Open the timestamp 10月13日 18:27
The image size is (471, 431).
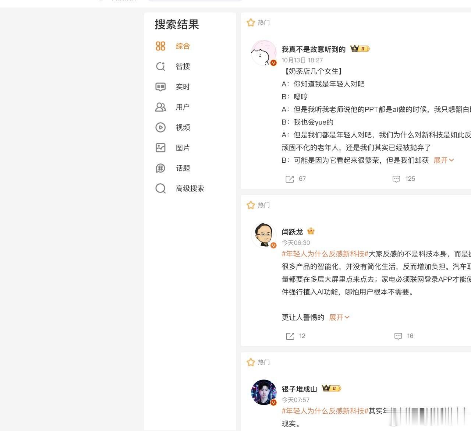302,60
